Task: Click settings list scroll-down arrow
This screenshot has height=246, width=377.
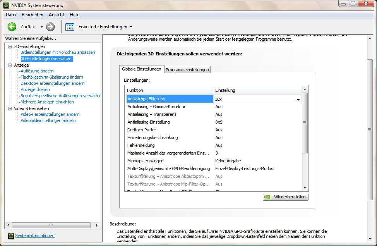Action: [x=305, y=188]
